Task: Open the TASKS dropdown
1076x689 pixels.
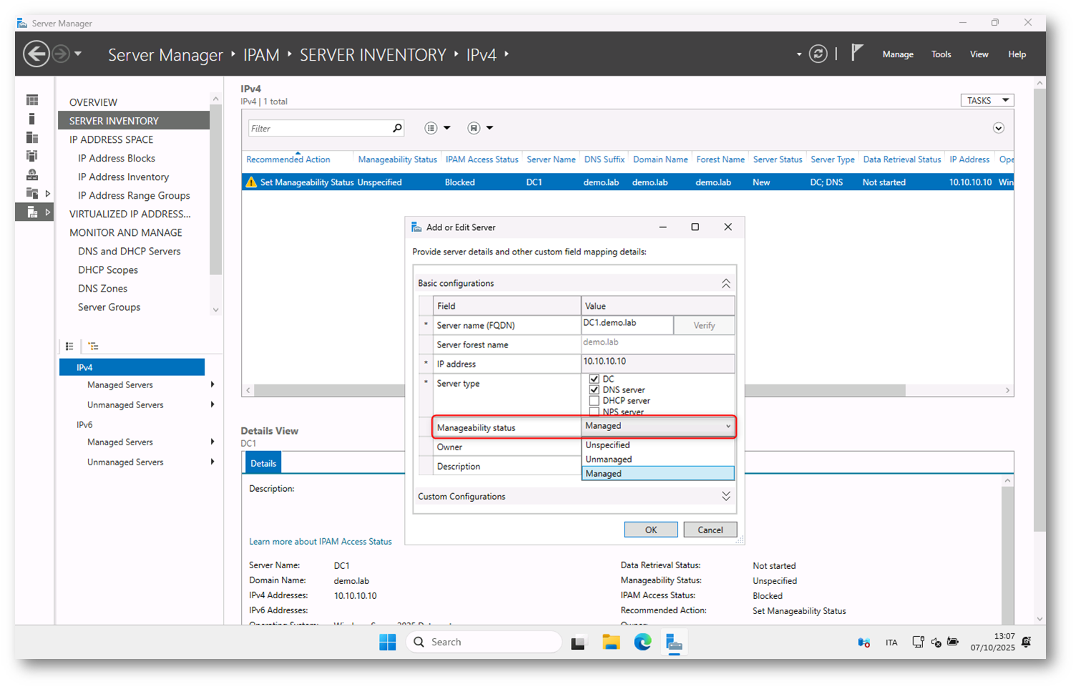Action: tap(987, 101)
